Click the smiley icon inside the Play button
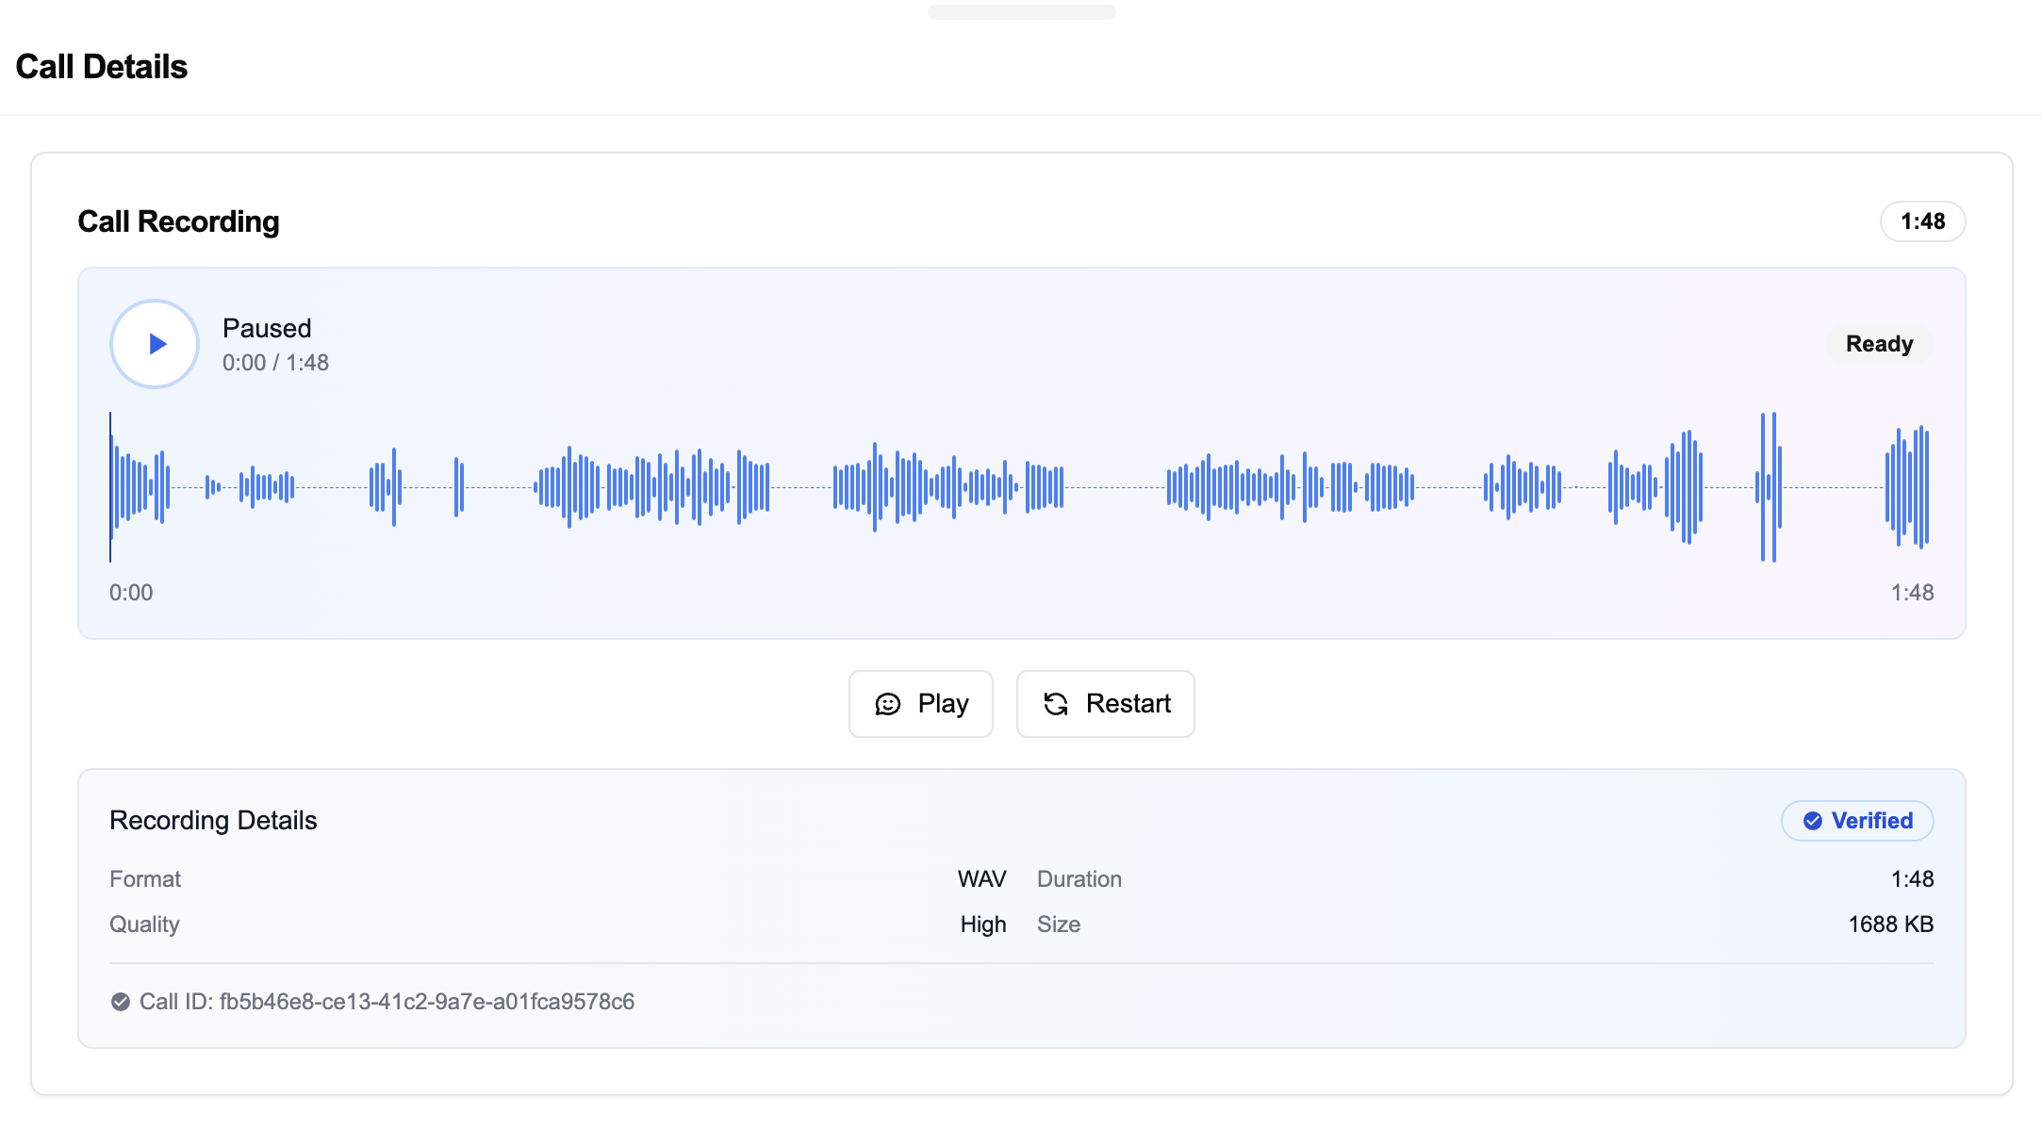 click(889, 704)
